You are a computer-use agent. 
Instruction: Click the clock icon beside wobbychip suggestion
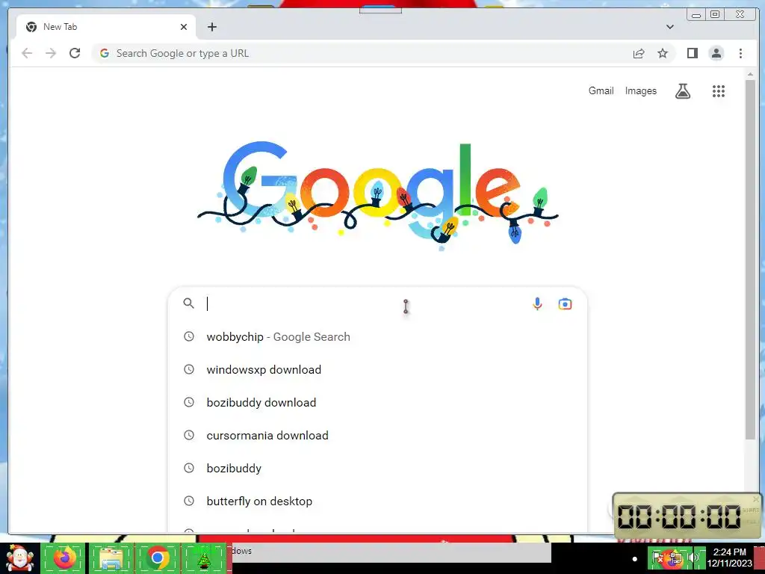(x=189, y=336)
